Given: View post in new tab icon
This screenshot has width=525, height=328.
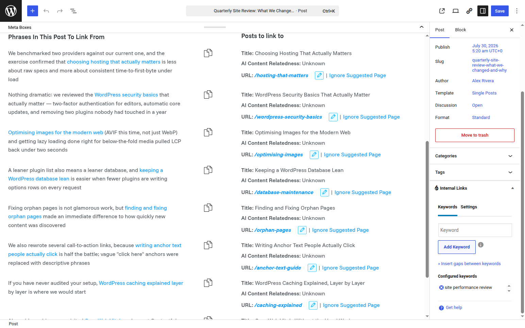Looking at the screenshot, I should coord(442,11).
